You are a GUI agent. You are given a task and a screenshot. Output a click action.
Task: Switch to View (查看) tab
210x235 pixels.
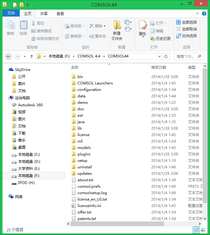[60, 14]
